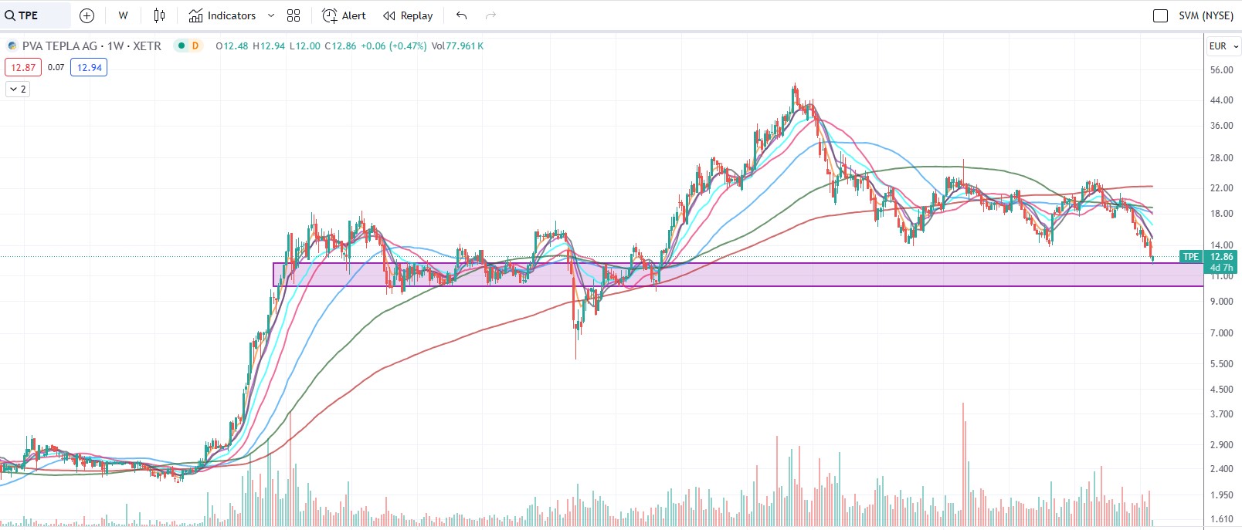Expand the collapsed indicators legend showing 2

point(18,89)
